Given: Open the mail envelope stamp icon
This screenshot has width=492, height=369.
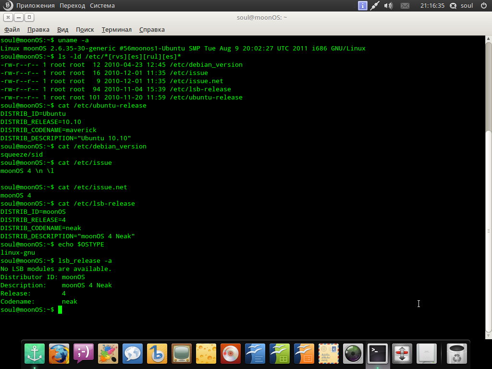Looking at the screenshot, I should (x=328, y=354).
